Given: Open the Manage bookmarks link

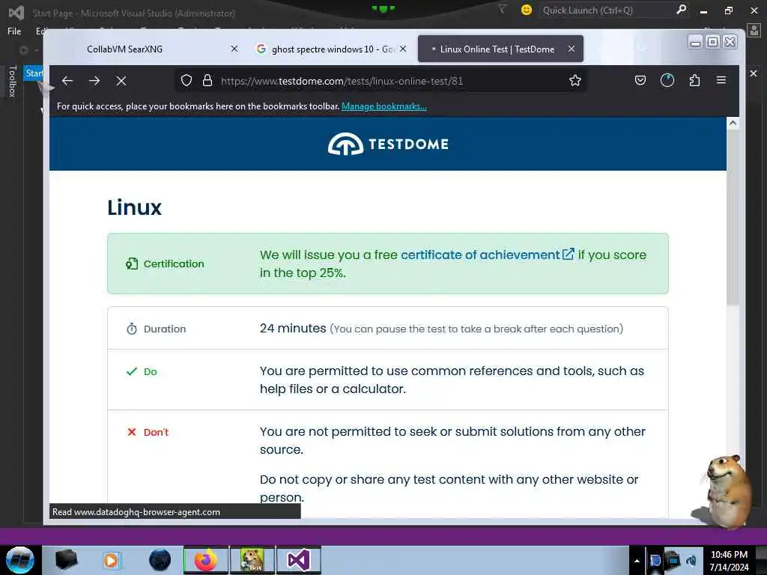Looking at the screenshot, I should tap(384, 106).
